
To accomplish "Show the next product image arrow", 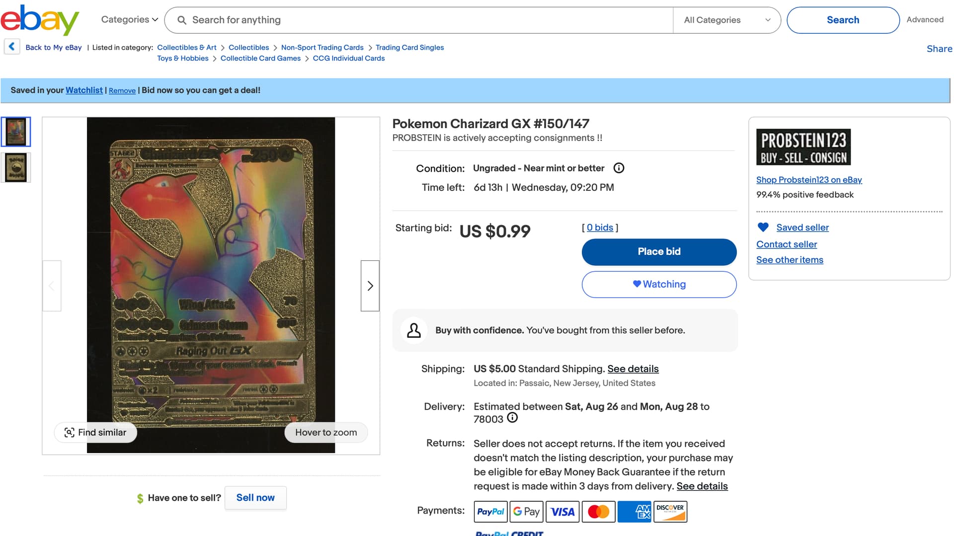I will pos(370,286).
